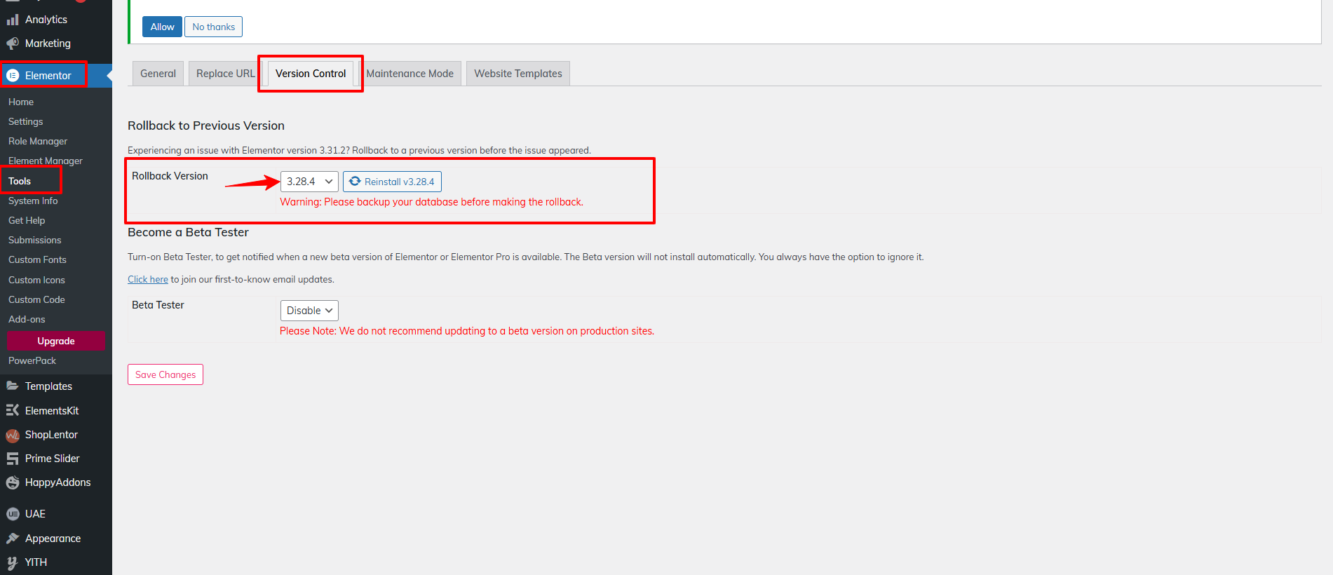This screenshot has width=1333, height=575.
Task: Click the reinstall refresh arrows icon
Action: [x=355, y=181]
